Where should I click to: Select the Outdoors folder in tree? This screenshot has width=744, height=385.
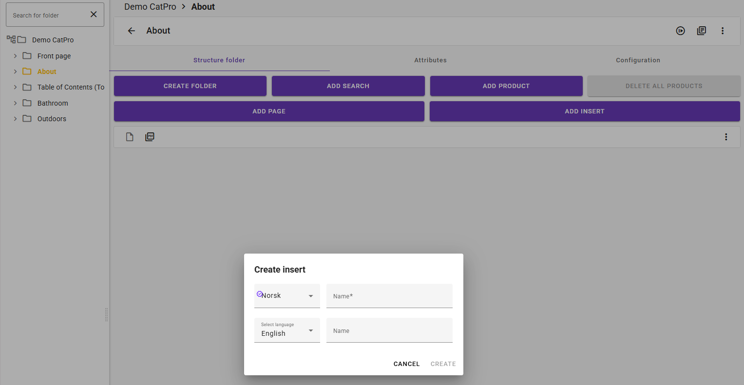tap(52, 119)
